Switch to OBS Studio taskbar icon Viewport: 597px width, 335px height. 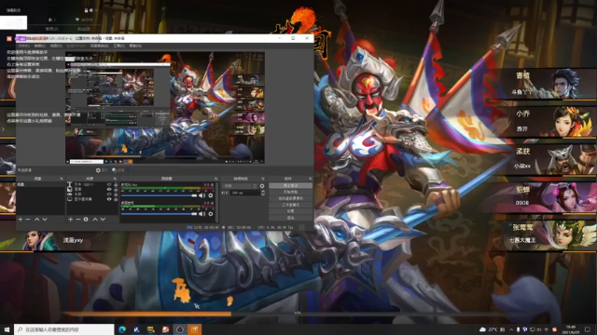click(x=180, y=329)
